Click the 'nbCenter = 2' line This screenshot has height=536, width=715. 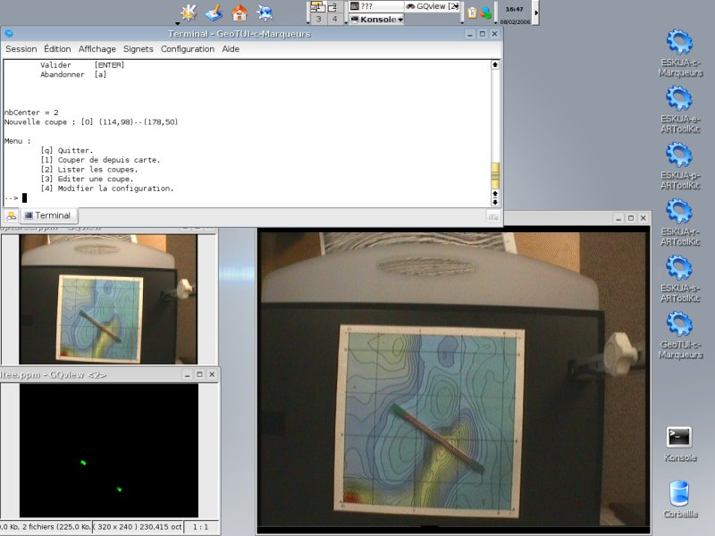click(31, 113)
